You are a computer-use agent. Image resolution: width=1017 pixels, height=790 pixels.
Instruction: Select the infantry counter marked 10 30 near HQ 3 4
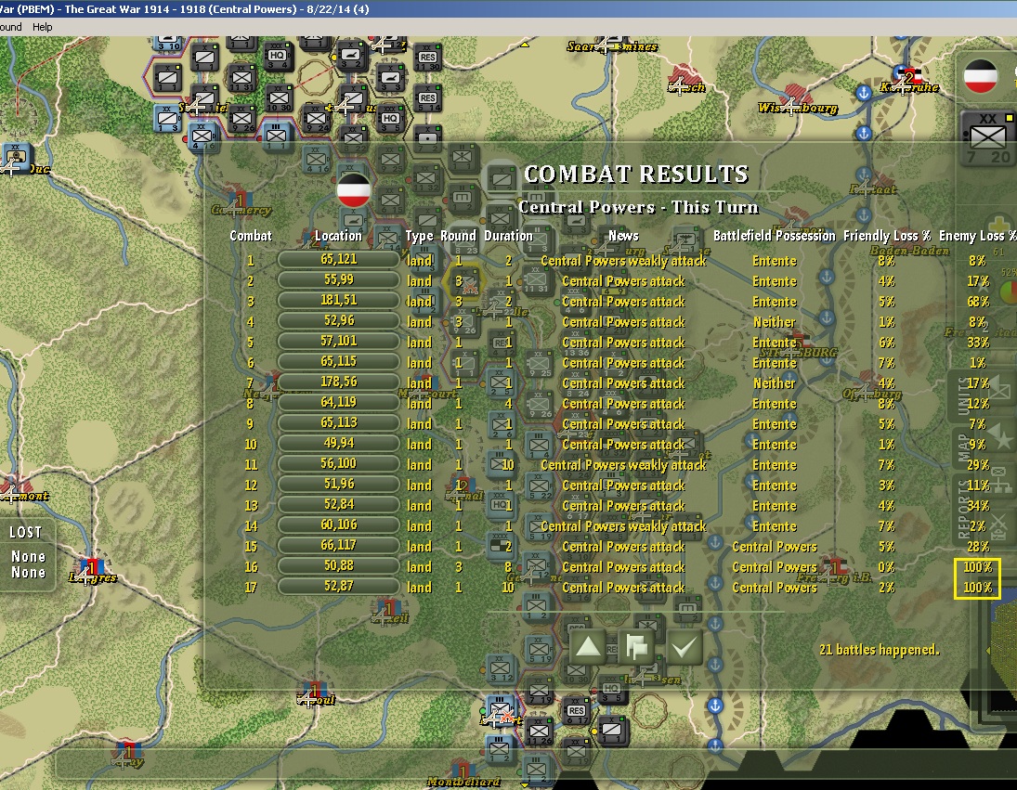tap(279, 98)
